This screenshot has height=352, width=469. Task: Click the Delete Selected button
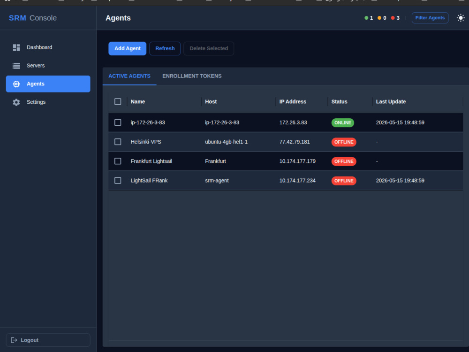209,48
